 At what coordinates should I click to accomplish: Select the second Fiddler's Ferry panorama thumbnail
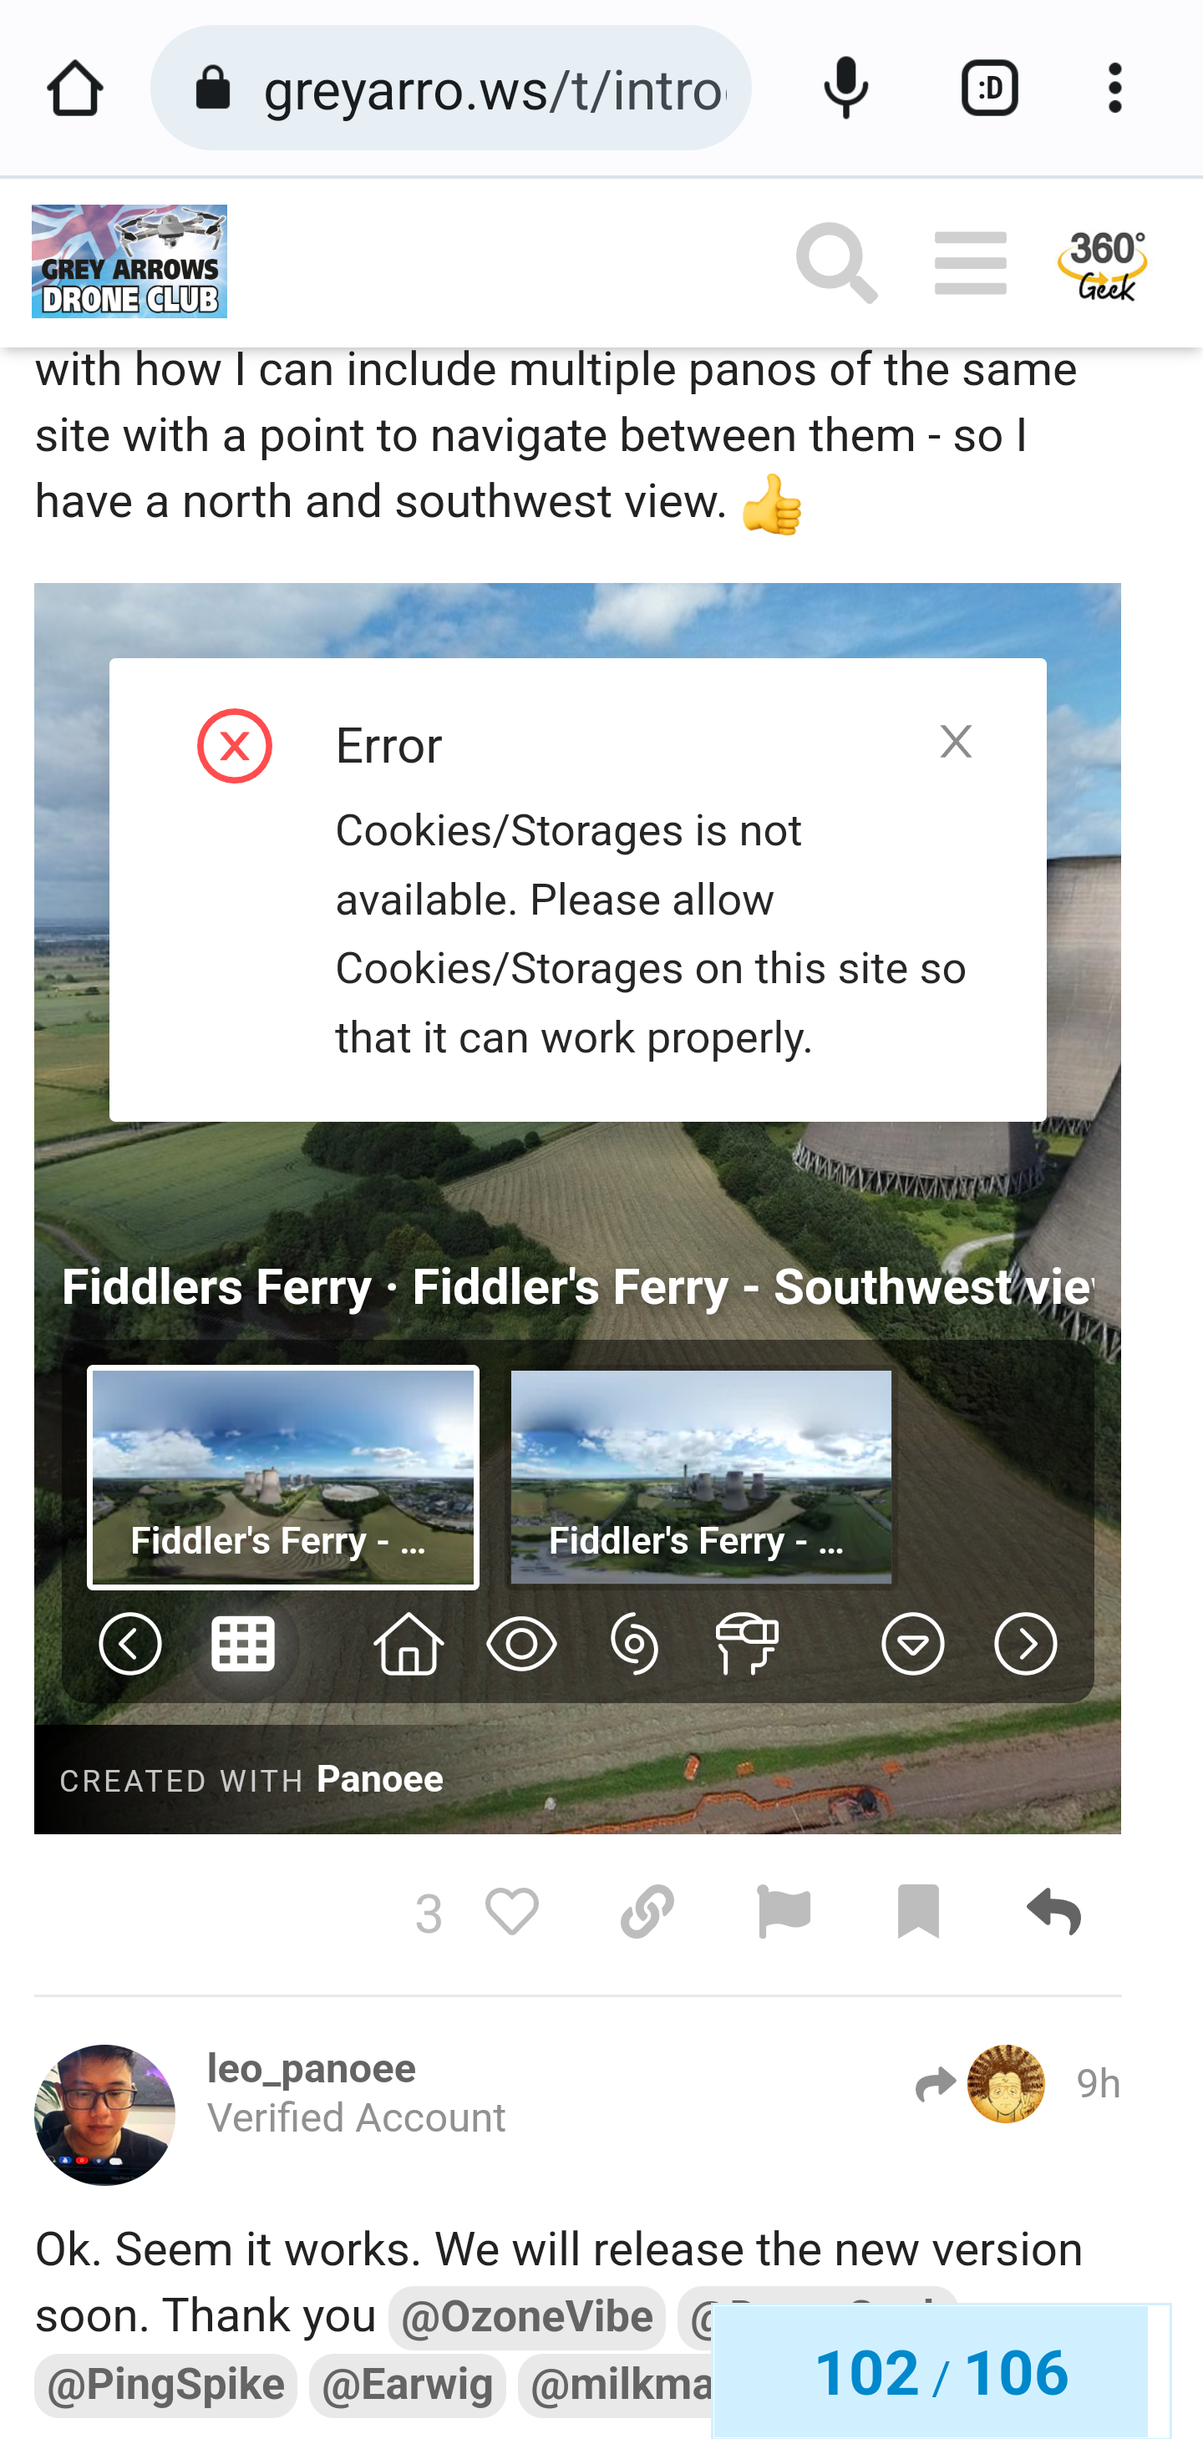point(701,1477)
